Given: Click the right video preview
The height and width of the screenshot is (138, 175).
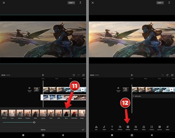Looking at the screenshot, I should coord(132,39).
